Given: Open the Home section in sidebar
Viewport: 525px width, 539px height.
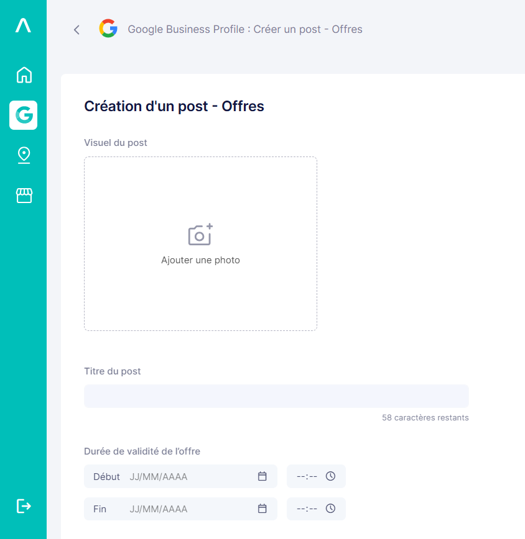Looking at the screenshot, I should click(x=24, y=75).
